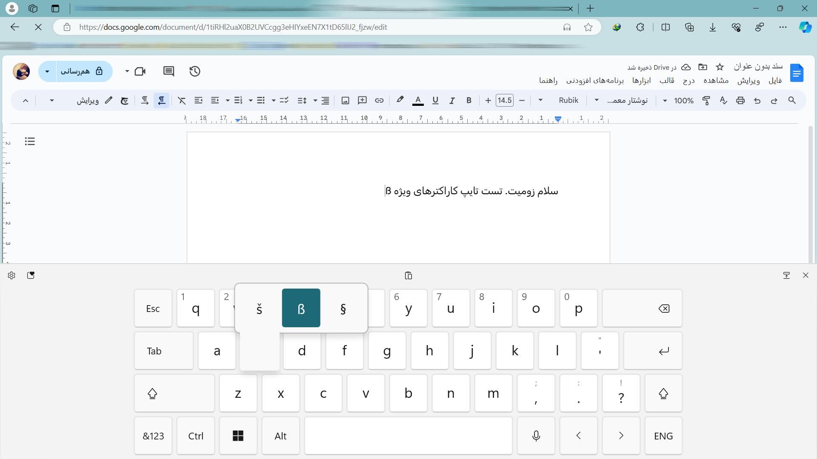
Task: Click the clear formatting icon
Action: coord(182,101)
